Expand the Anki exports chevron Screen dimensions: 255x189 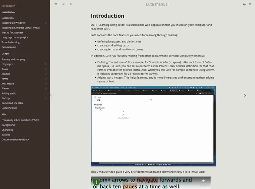pyautogui.click(x=46, y=84)
